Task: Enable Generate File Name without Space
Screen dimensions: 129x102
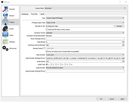Action: pyautogui.click(x=47, y=30)
